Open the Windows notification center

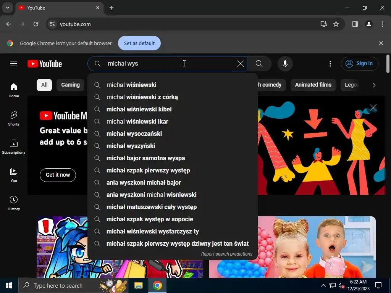[378, 285]
